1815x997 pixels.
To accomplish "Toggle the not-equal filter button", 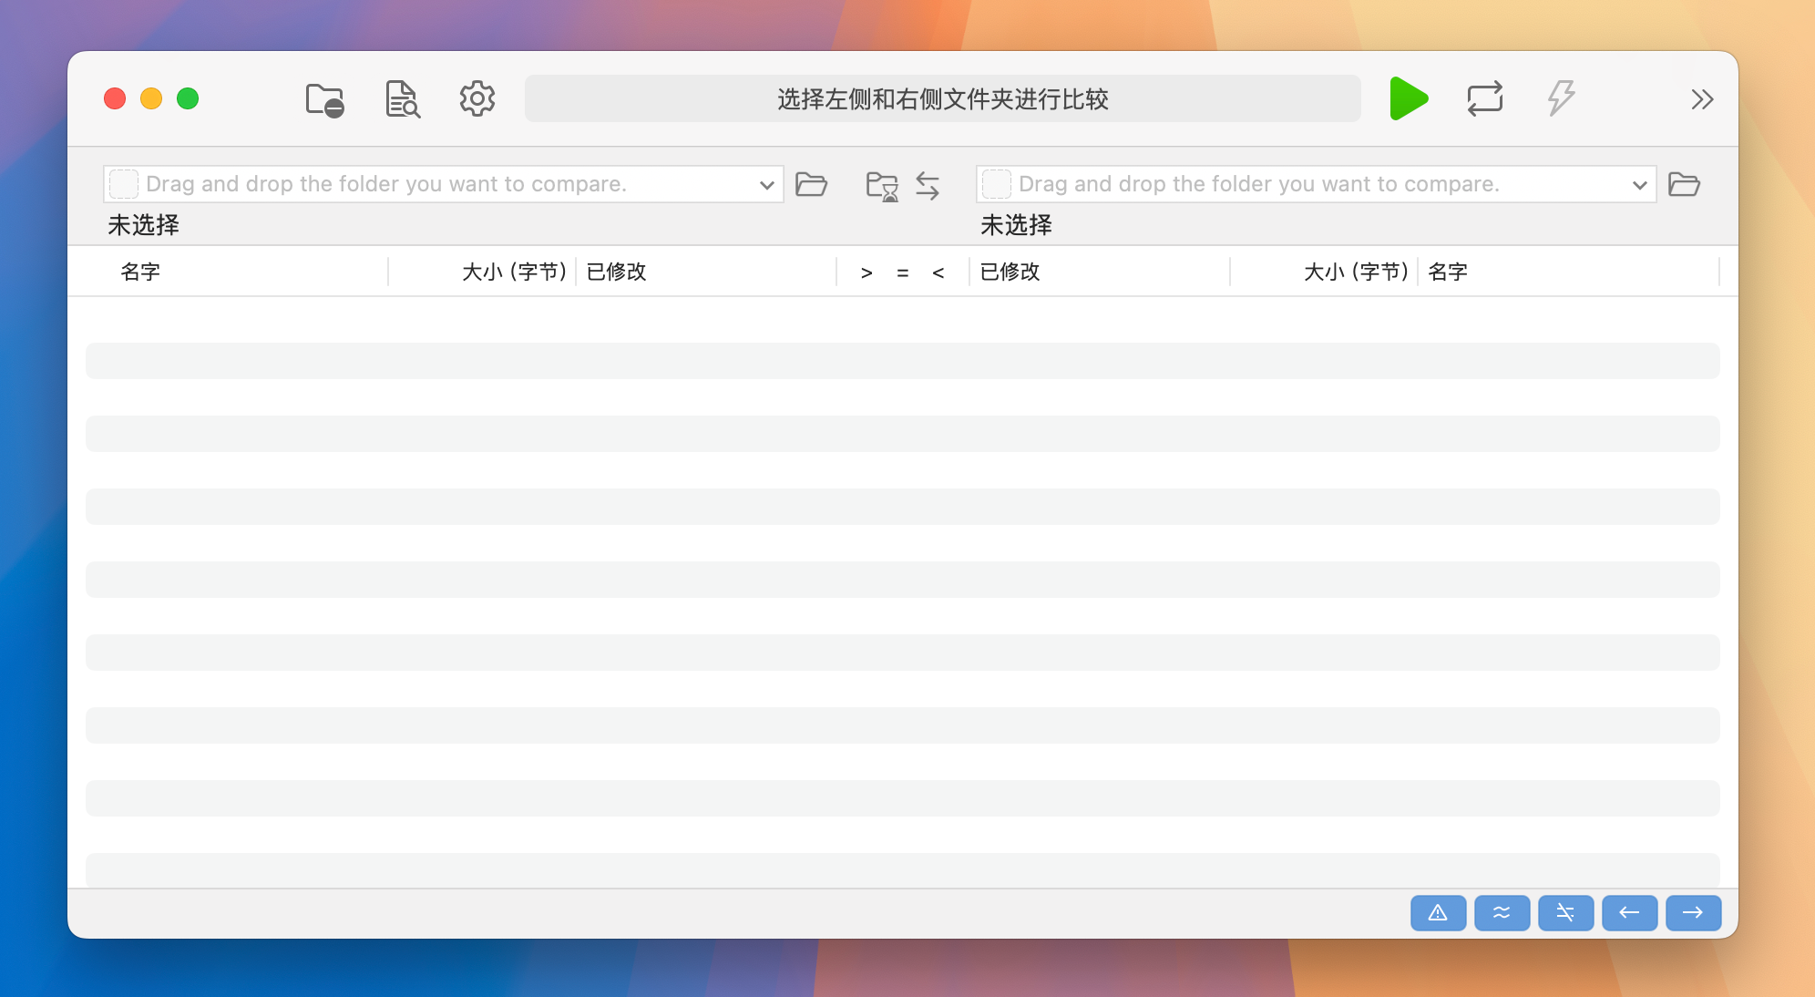I will tap(1565, 912).
